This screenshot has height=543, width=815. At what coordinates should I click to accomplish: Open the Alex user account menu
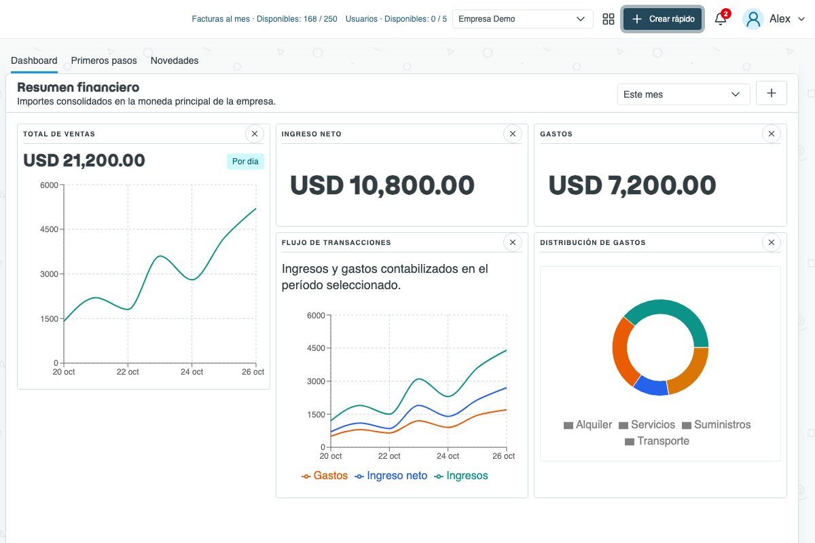[774, 19]
